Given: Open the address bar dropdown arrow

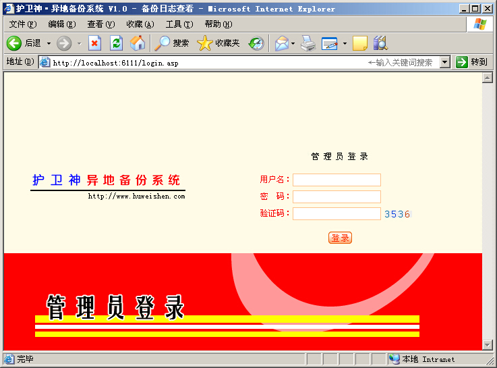Looking at the screenshot, I should click(x=445, y=62).
